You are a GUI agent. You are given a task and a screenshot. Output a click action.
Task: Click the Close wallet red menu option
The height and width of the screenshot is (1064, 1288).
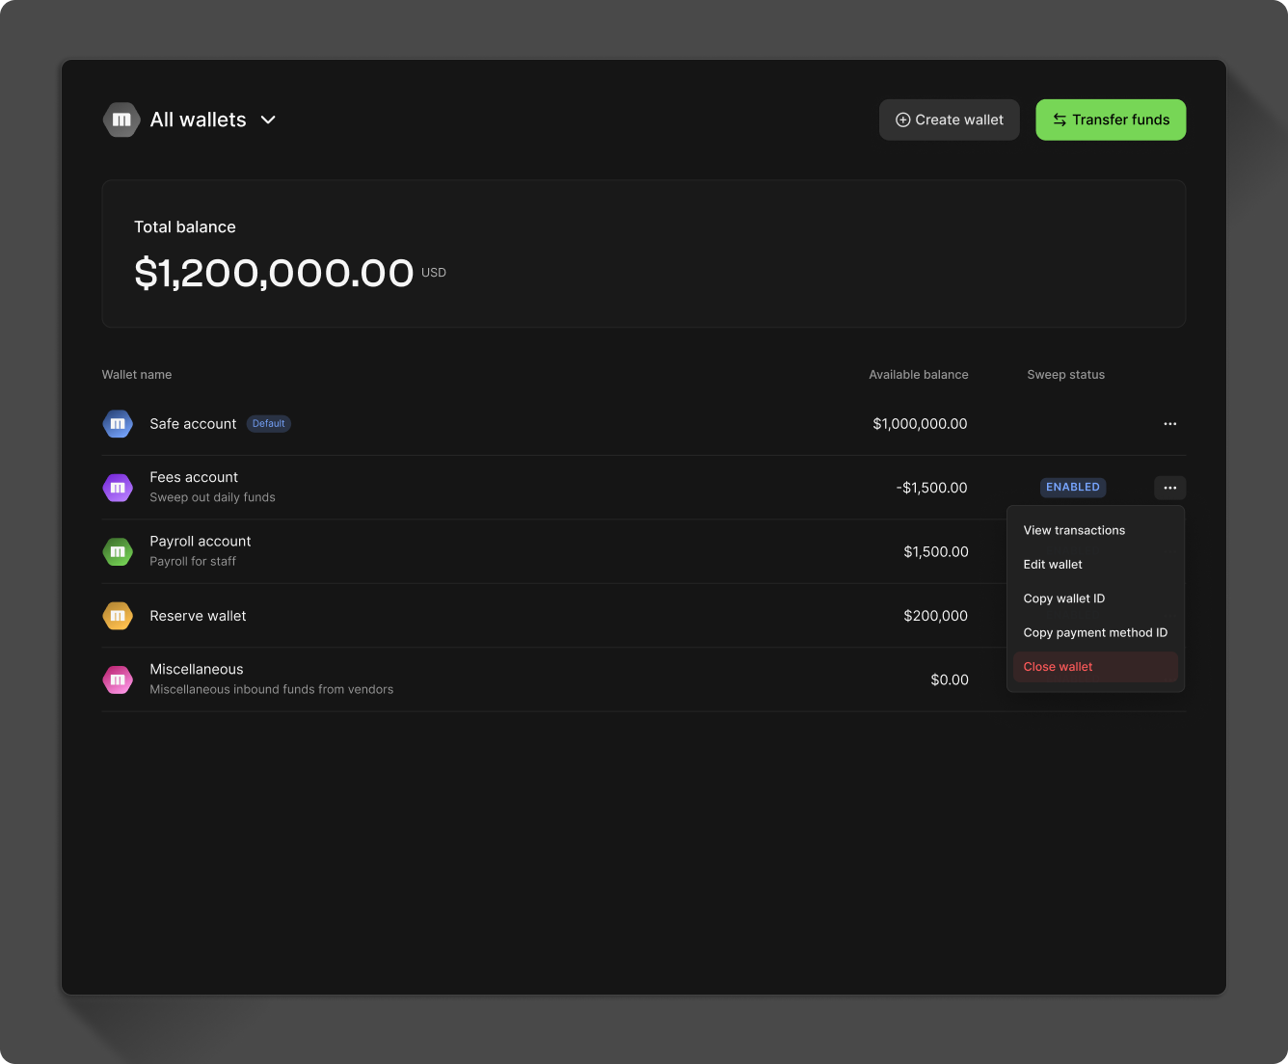pyautogui.click(x=1058, y=666)
